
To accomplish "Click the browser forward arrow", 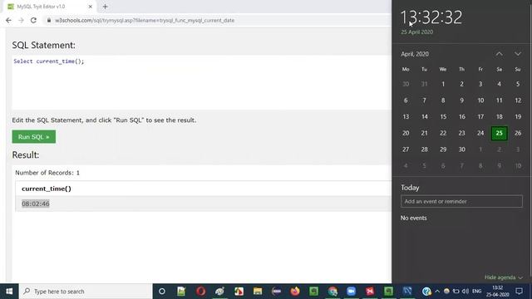I will 21,20.
